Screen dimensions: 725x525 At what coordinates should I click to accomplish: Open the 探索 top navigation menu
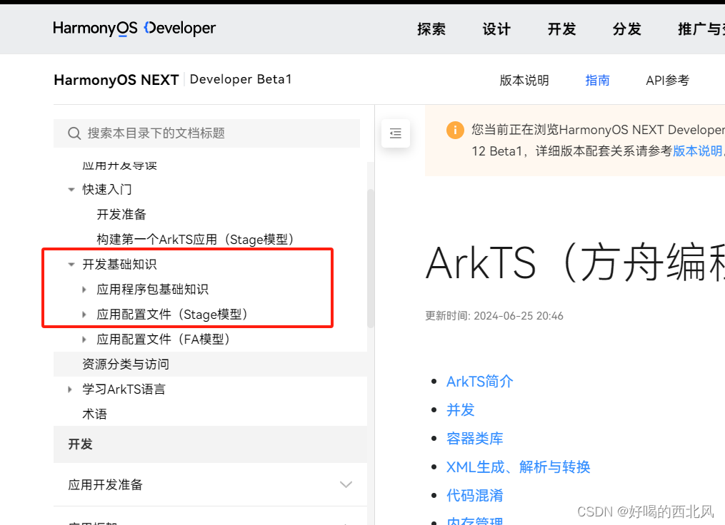click(x=431, y=29)
